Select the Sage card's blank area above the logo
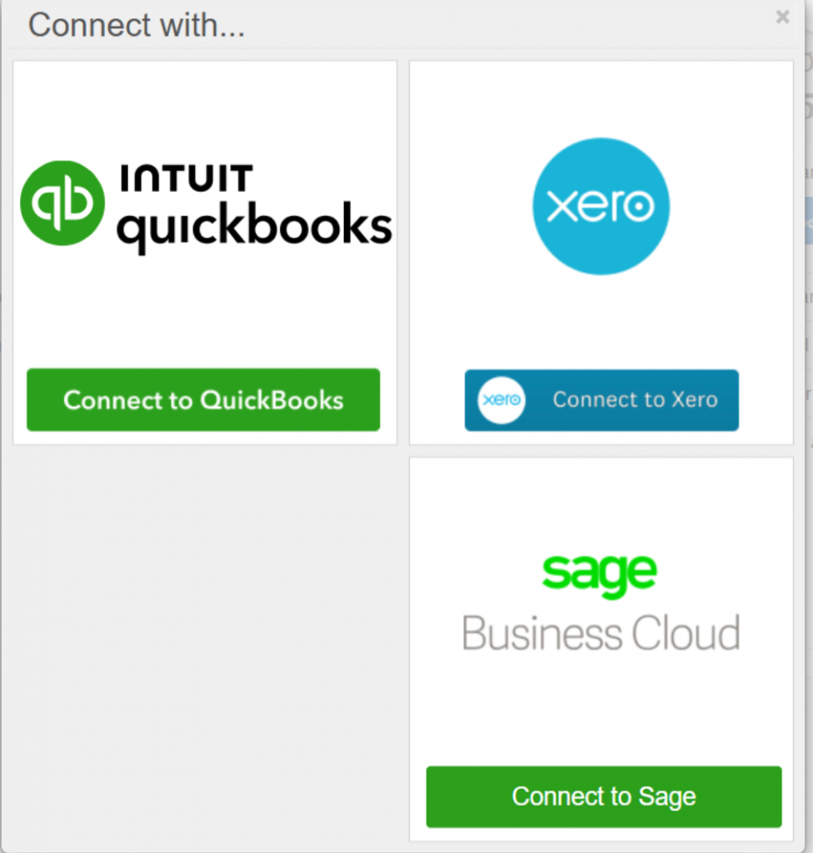Image resolution: width=813 pixels, height=853 pixels. 601,500
